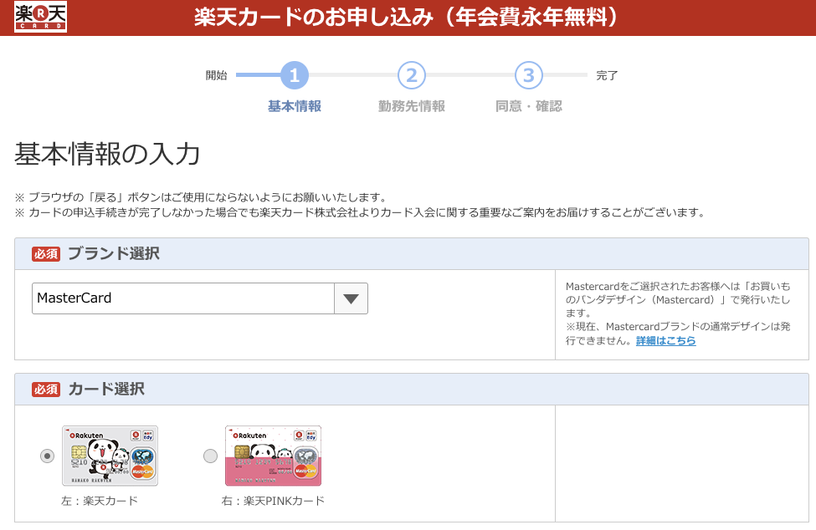Image resolution: width=816 pixels, height=530 pixels.
Task: Click the 必須 badge beside ブランド選択
Action: pyautogui.click(x=46, y=254)
